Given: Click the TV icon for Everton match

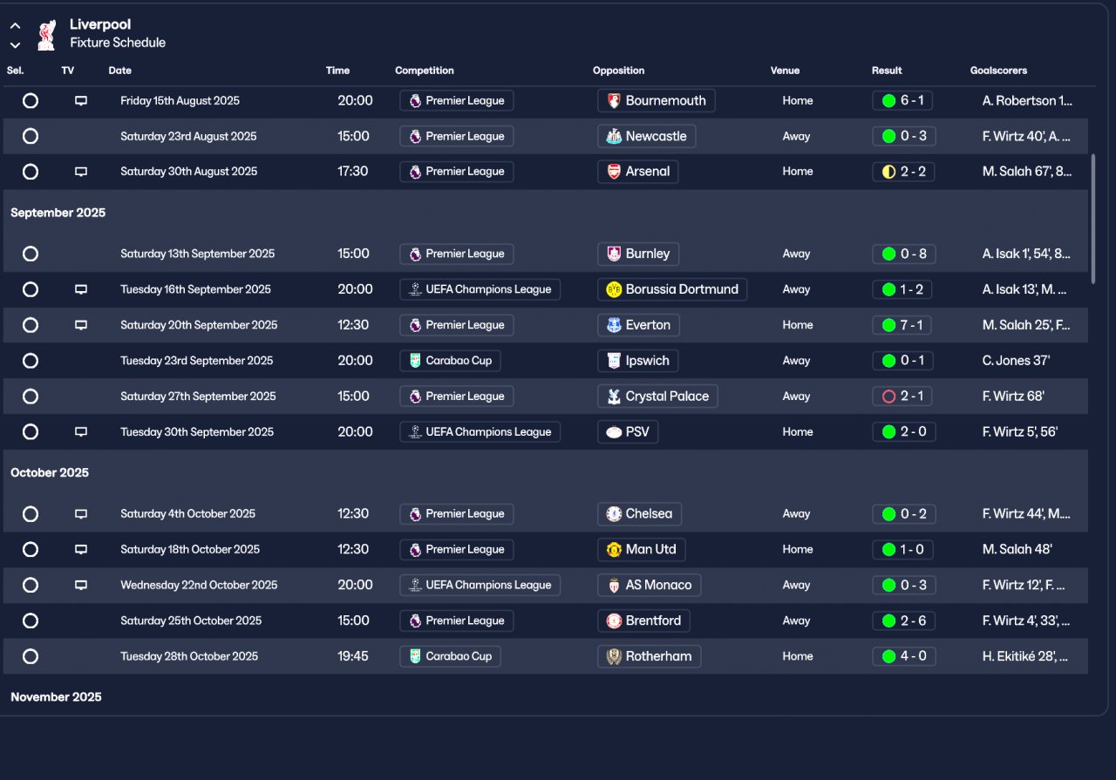Looking at the screenshot, I should pyautogui.click(x=81, y=325).
